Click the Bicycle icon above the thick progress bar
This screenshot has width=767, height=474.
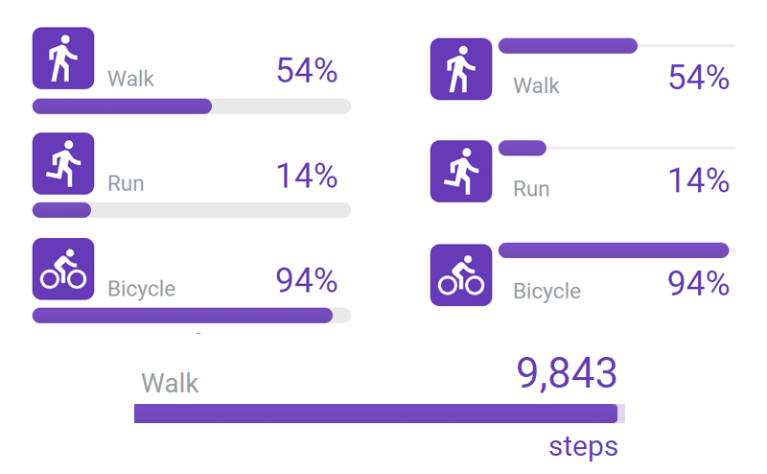click(63, 270)
